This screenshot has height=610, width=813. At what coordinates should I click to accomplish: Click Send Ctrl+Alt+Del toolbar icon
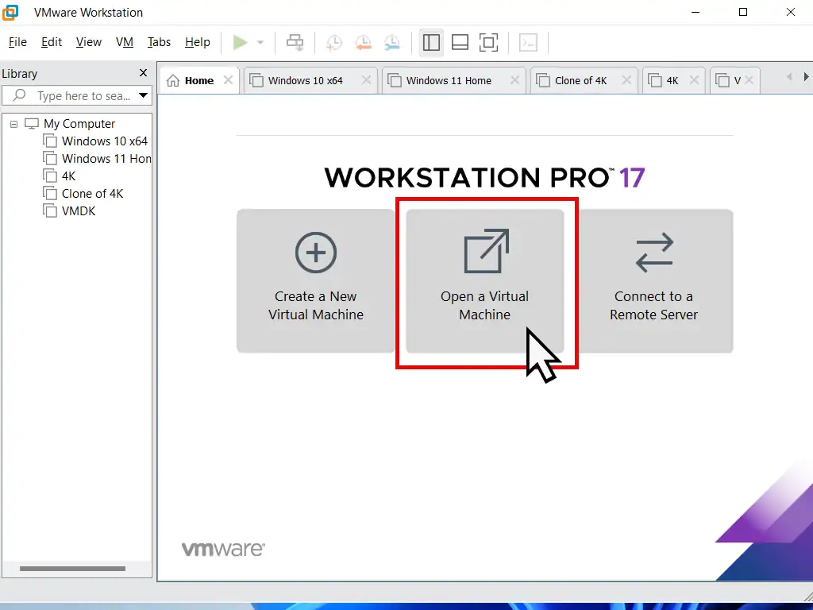[x=295, y=43]
